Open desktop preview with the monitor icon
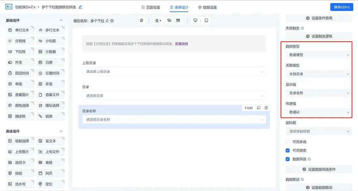Image resolution: width=358 pixels, height=191 pixels. 195,20
